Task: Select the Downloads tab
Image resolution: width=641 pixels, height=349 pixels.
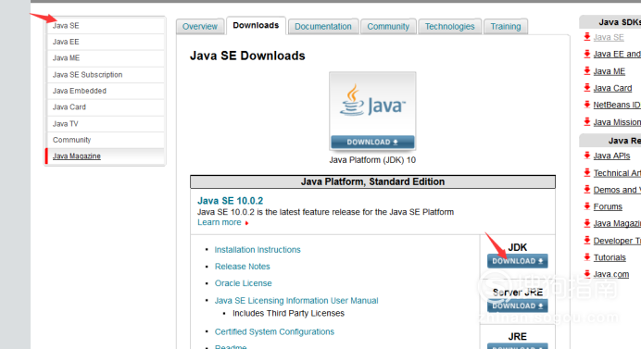Action: coord(256,25)
